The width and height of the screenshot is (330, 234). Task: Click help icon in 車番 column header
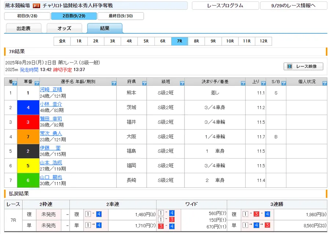[x=36, y=83]
